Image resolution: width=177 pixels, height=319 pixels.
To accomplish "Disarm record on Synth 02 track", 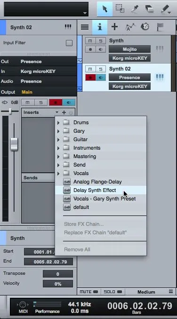I will (90, 78).
